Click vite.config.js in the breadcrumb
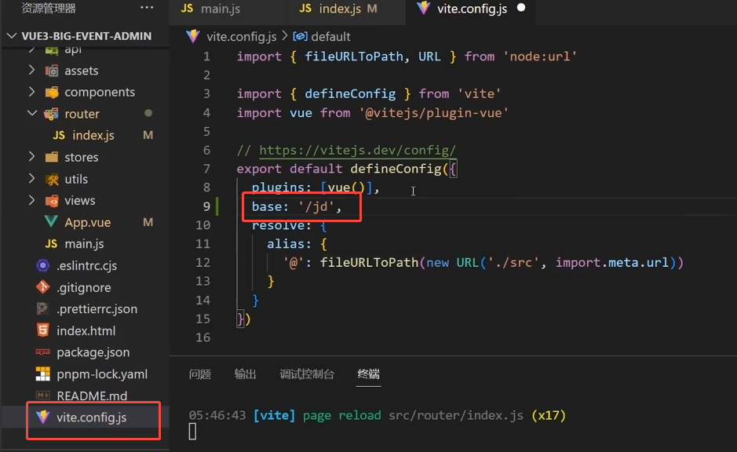The width and height of the screenshot is (737, 452). (242, 37)
